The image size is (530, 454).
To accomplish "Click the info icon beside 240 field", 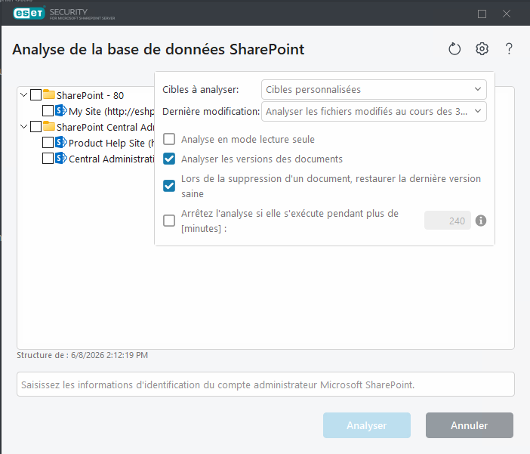I will (x=481, y=221).
